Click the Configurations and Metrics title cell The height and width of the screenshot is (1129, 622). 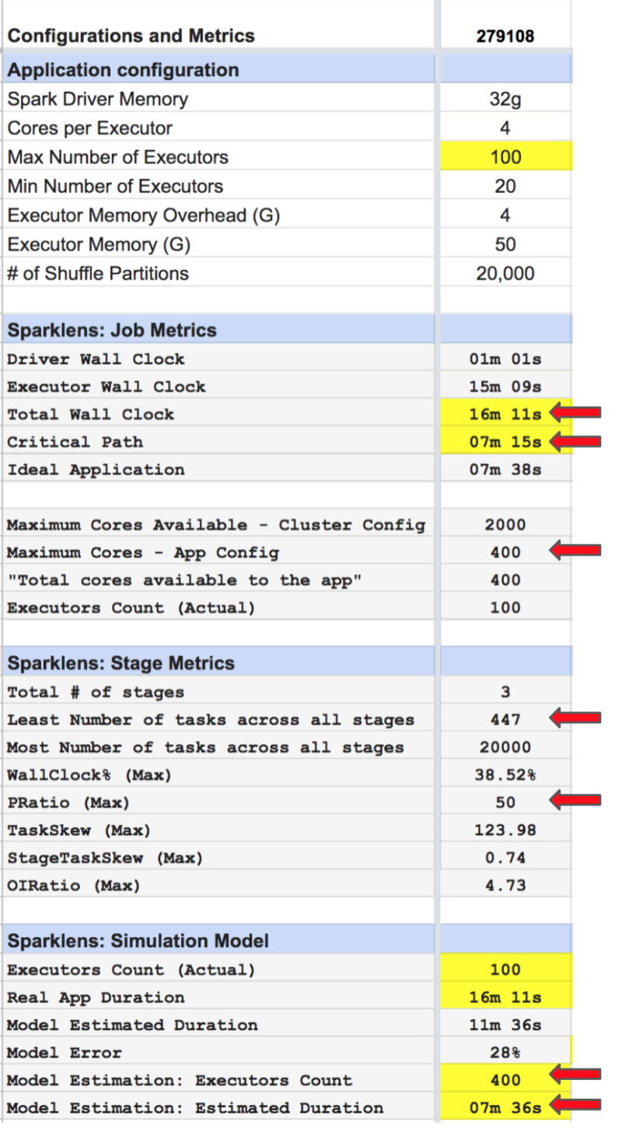(x=219, y=36)
